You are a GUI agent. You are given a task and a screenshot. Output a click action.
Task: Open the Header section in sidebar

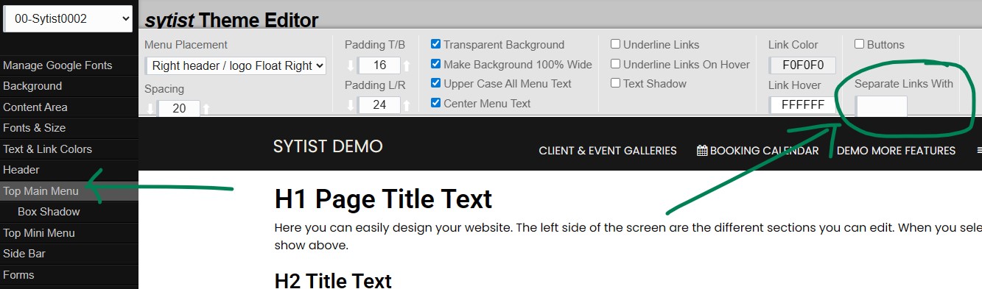21,170
